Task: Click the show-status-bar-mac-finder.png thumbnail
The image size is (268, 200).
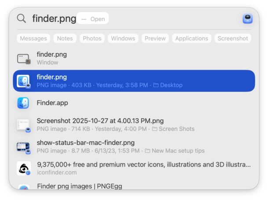Action: click(23, 147)
